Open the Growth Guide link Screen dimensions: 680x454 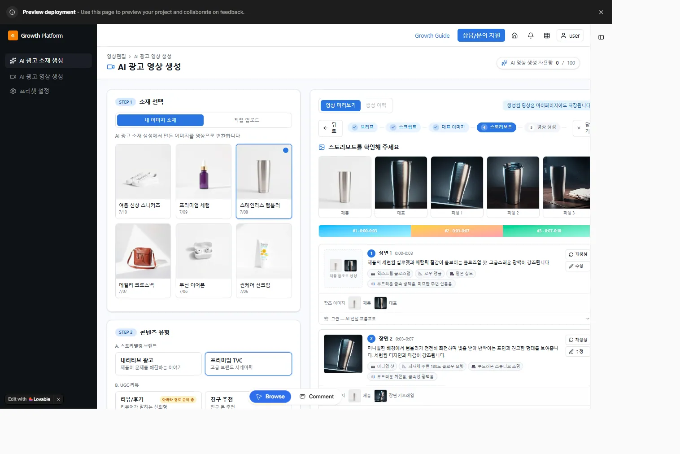click(432, 35)
